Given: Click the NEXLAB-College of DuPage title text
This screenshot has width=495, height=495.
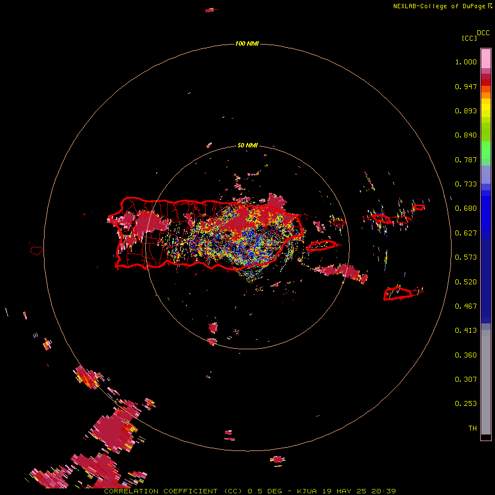Looking at the screenshot, I should pyautogui.click(x=439, y=6).
